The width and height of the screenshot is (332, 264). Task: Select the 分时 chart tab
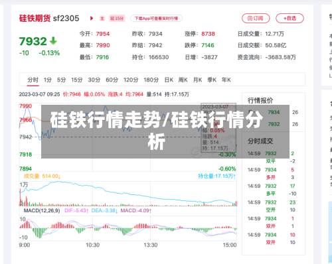[33, 80]
